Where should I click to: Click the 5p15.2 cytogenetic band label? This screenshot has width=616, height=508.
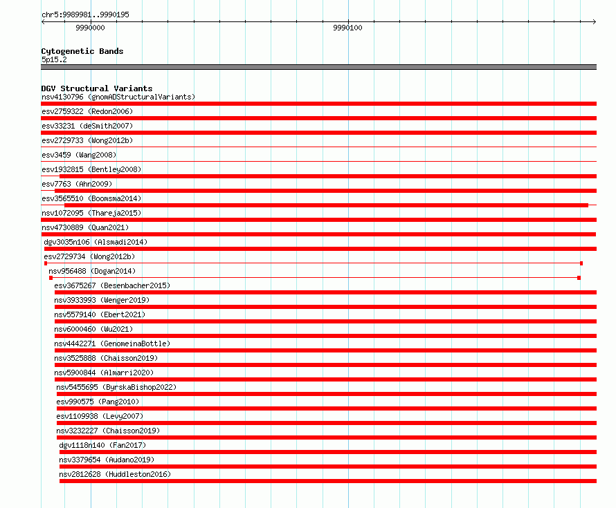[x=54, y=59]
